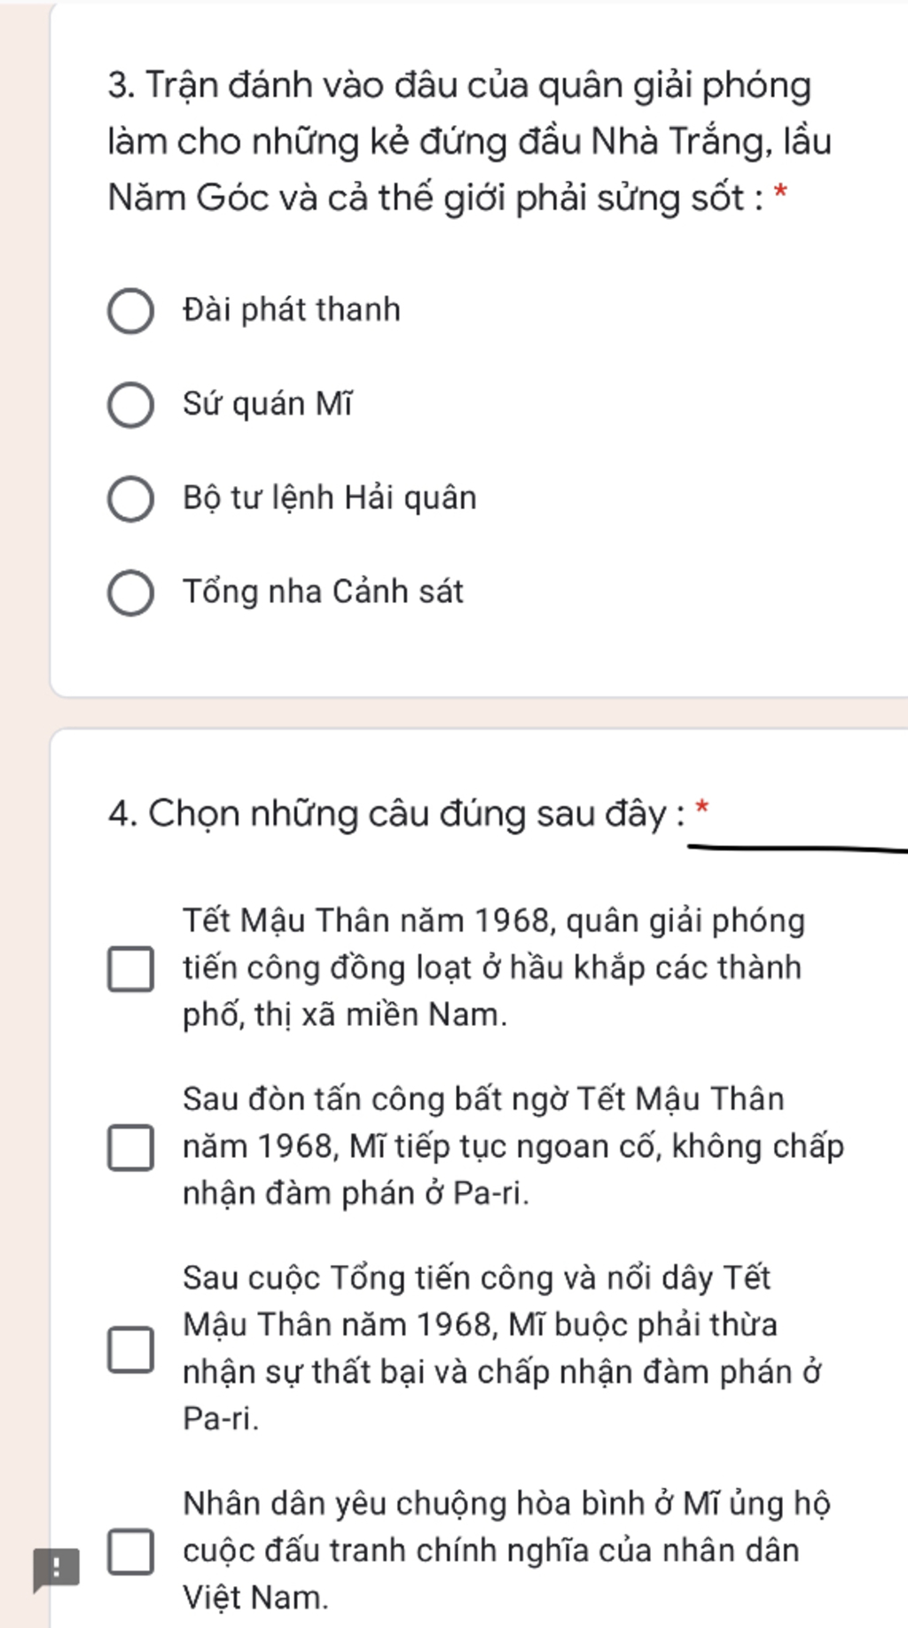
Task: Check the 'Tết Mậu Thân năm 1968, quân giải phóng' box
Action: point(130,968)
